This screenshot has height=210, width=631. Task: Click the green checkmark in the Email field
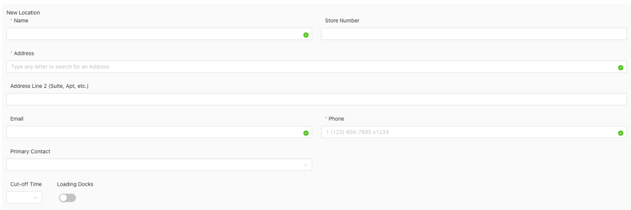[306, 133]
